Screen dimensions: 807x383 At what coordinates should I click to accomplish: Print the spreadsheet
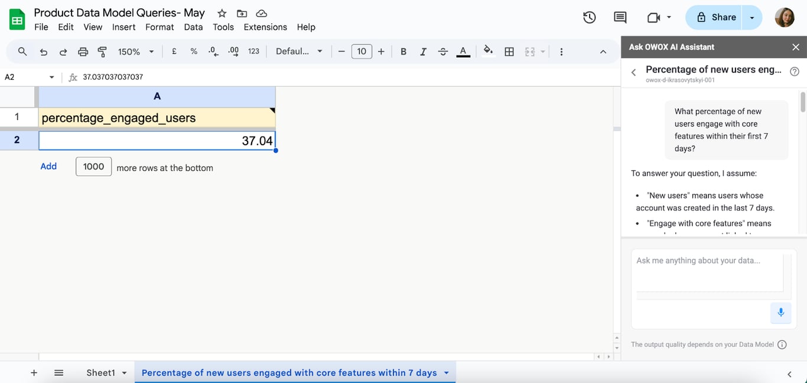click(83, 51)
